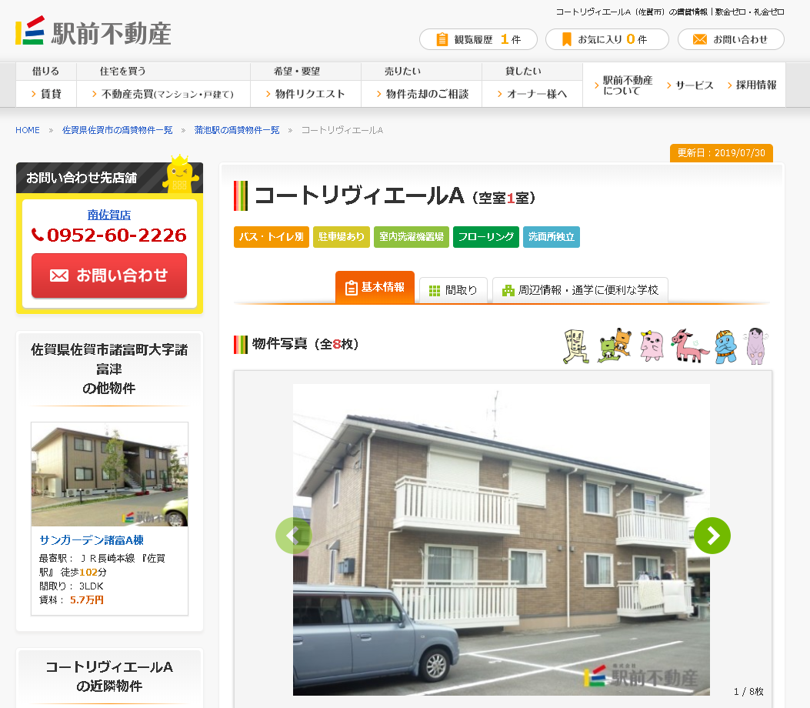Open お気に入り favorites bookmark button
This screenshot has width=810, height=708.
(x=607, y=39)
